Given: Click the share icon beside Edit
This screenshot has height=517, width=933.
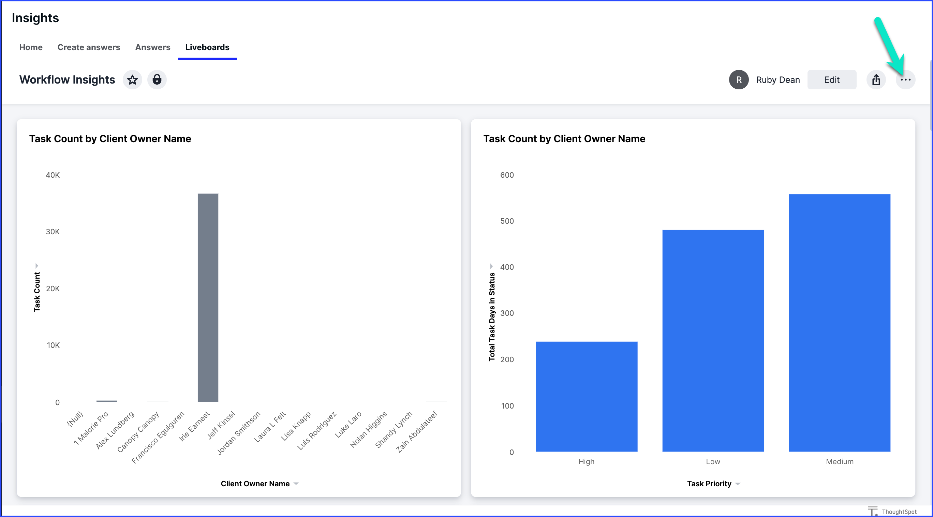Looking at the screenshot, I should click(x=876, y=80).
